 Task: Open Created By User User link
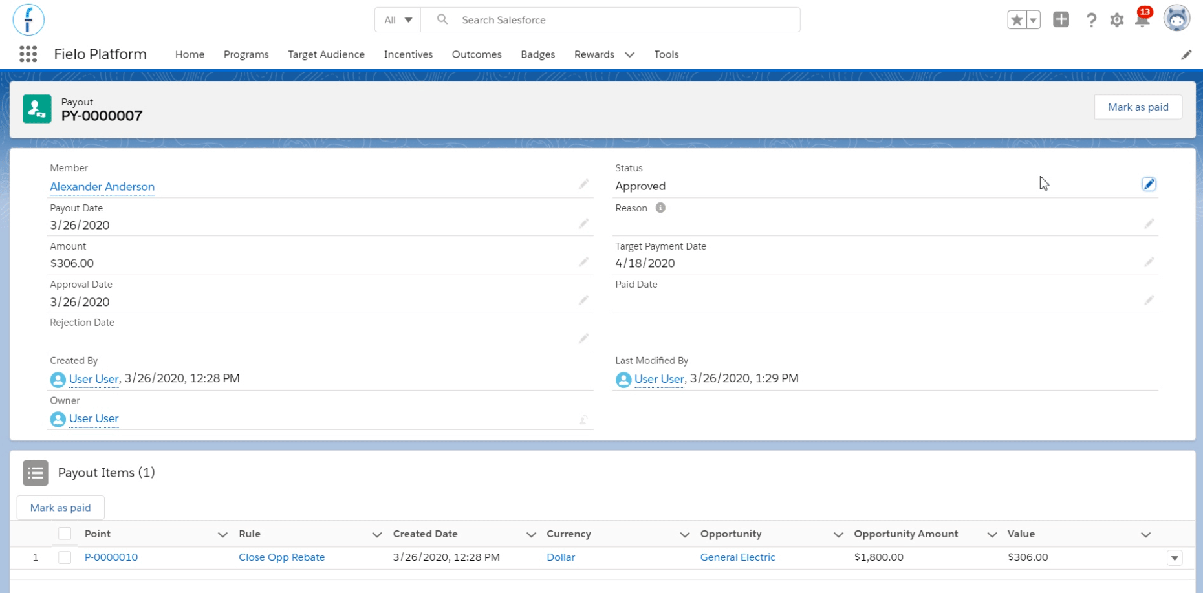click(x=94, y=379)
